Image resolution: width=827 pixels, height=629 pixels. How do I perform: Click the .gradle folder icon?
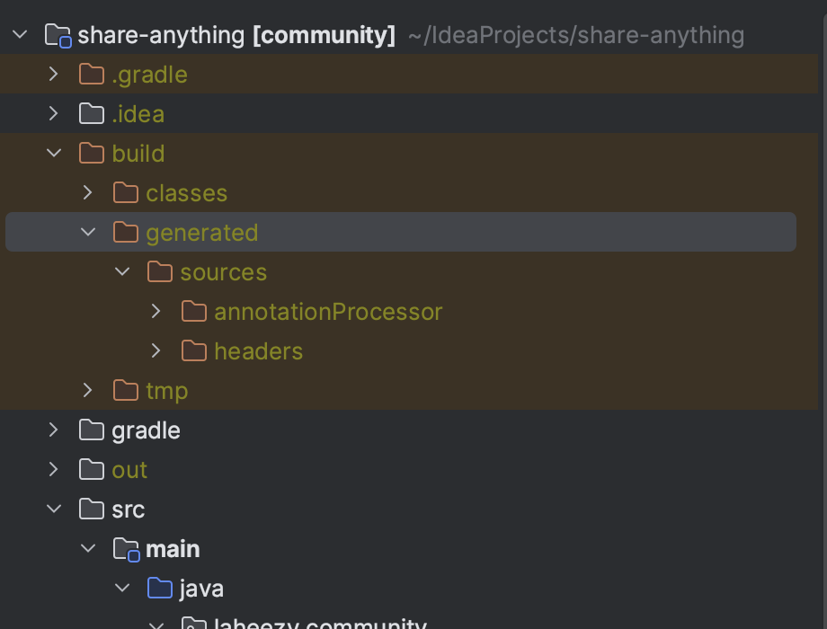92,75
